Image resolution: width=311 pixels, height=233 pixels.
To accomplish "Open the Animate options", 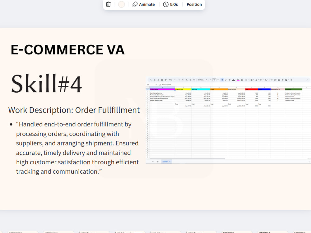I will 143,4.
